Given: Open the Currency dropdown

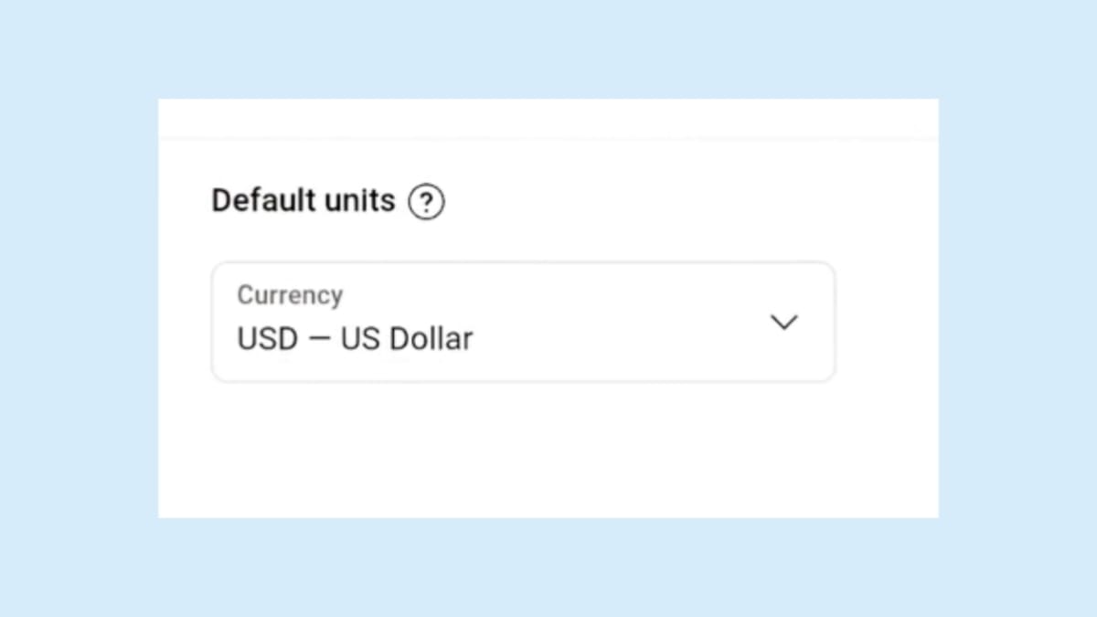Looking at the screenshot, I should [523, 322].
